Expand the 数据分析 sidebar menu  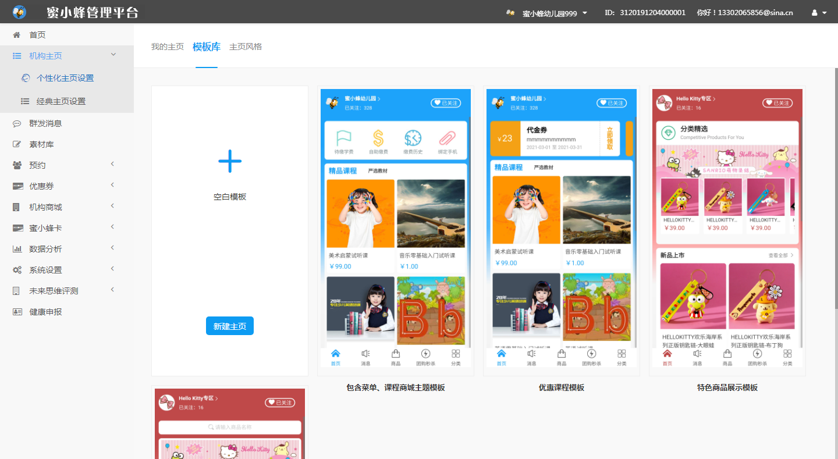(x=112, y=248)
